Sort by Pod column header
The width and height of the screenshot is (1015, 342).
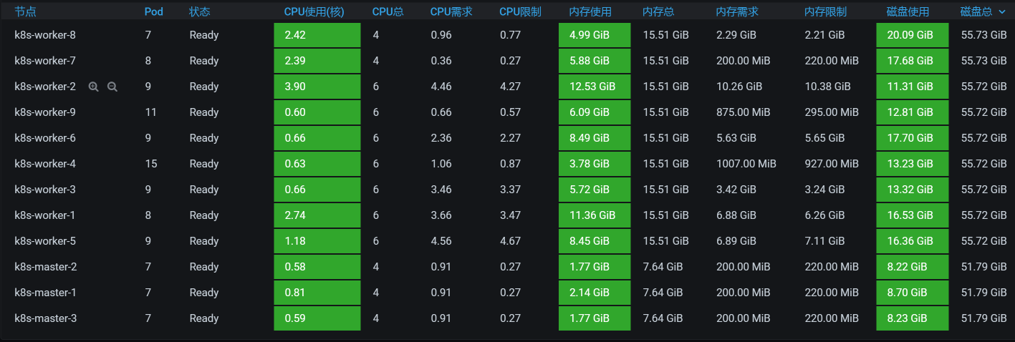click(153, 12)
